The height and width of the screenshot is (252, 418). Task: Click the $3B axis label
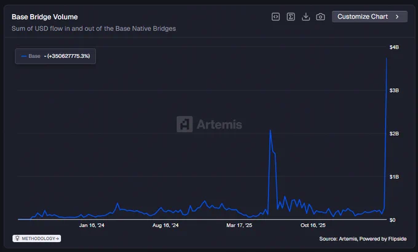click(394, 90)
